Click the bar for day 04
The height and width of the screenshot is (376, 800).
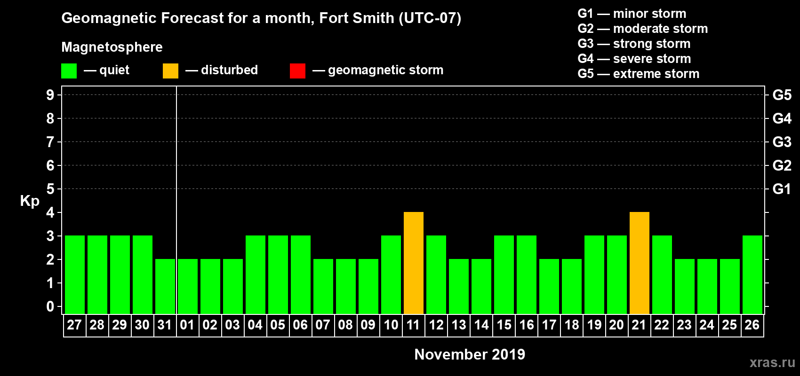tap(256, 274)
